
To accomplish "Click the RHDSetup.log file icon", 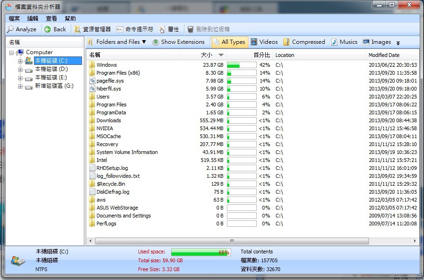I will tap(92, 168).
